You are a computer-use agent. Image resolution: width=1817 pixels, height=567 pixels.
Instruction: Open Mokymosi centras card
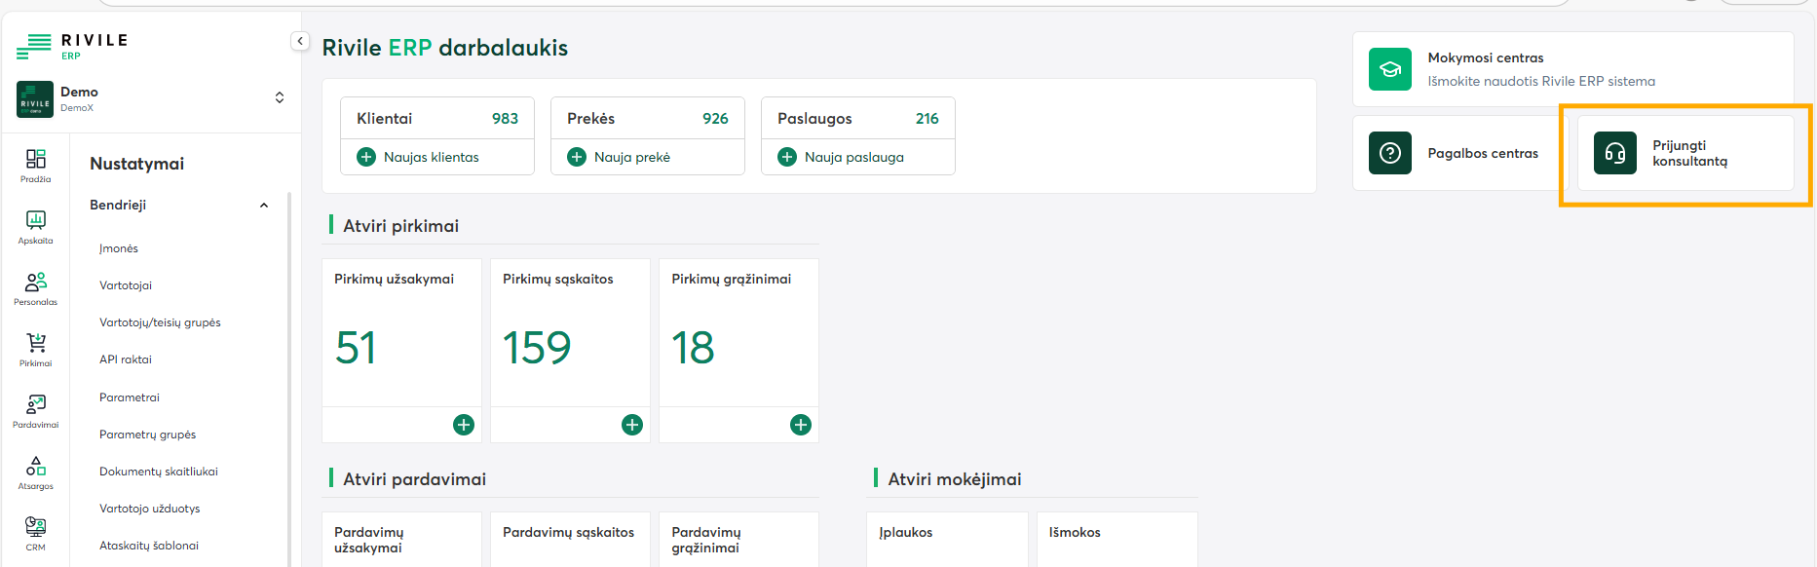(x=1573, y=69)
